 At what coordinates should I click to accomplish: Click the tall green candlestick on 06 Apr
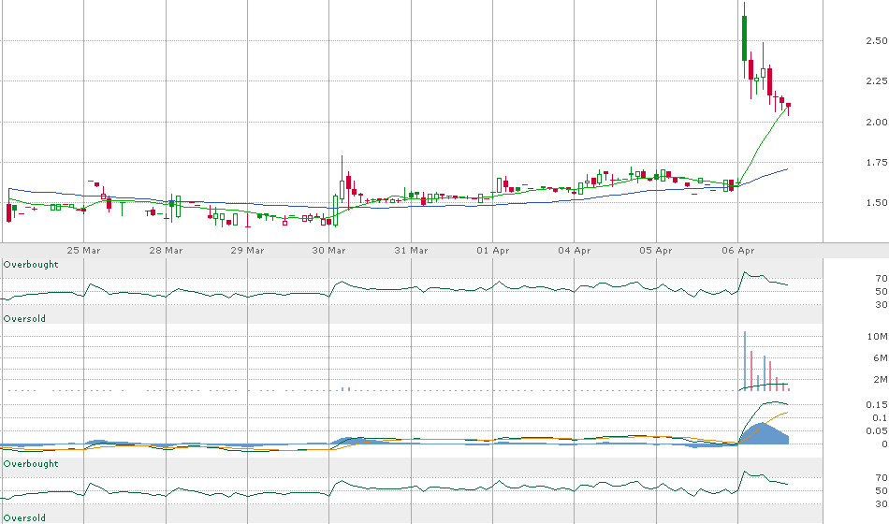745,38
